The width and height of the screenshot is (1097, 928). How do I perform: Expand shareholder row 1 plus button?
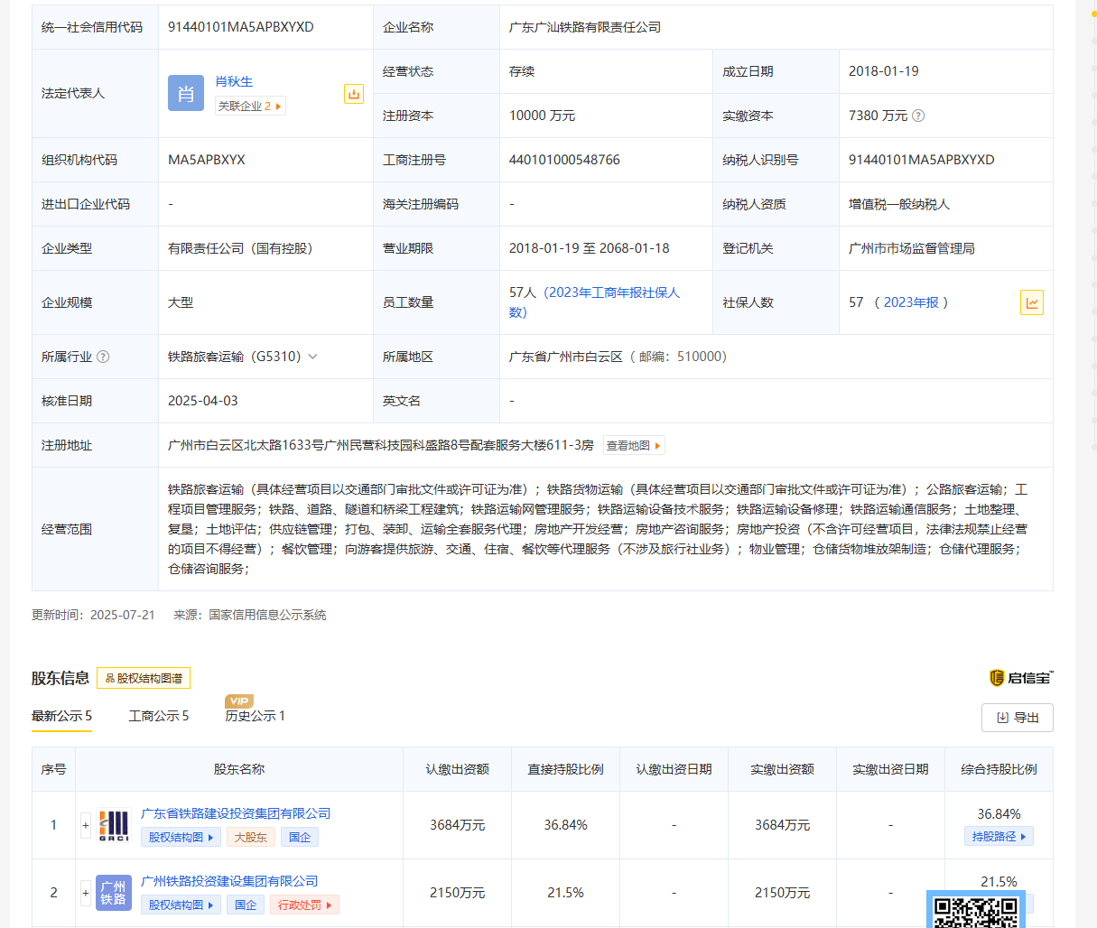pos(86,825)
